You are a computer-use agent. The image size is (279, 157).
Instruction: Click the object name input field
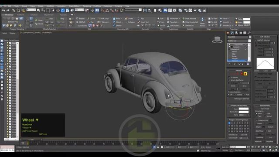(238, 37)
